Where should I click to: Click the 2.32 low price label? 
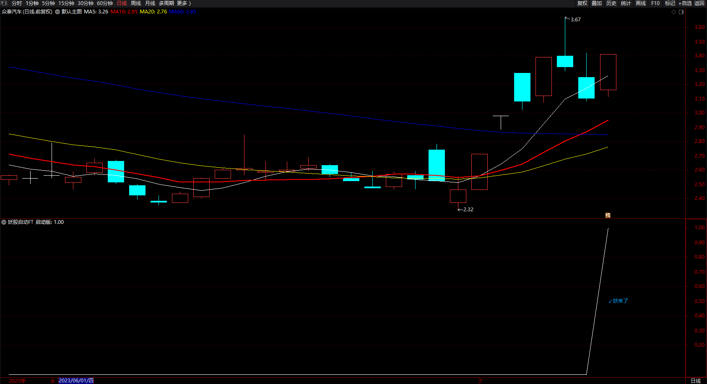click(x=468, y=210)
